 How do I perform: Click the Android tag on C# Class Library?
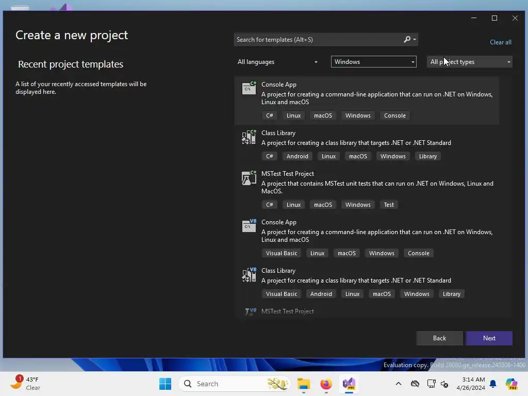click(x=297, y=156)
